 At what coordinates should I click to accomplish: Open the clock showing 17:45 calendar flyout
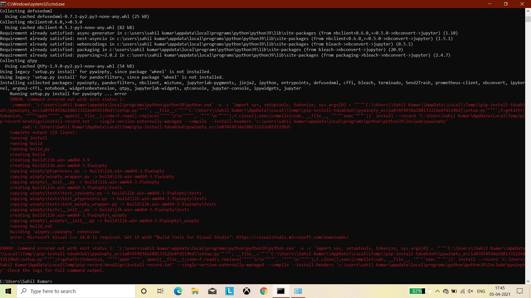(x=500, y=291)
